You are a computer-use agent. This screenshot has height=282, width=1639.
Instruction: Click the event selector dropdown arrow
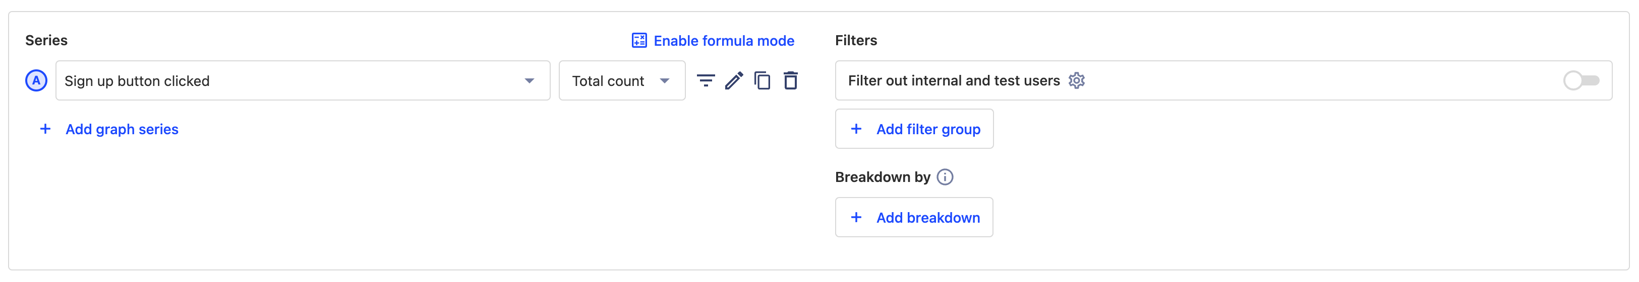tap(529, 80)
